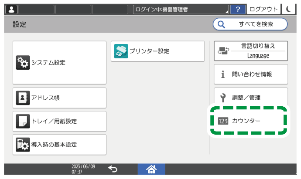The height and width of the screenshot is (179, 301).
Task: Open システム設定 from its gears icon
Action: click(x=23, y=62)
